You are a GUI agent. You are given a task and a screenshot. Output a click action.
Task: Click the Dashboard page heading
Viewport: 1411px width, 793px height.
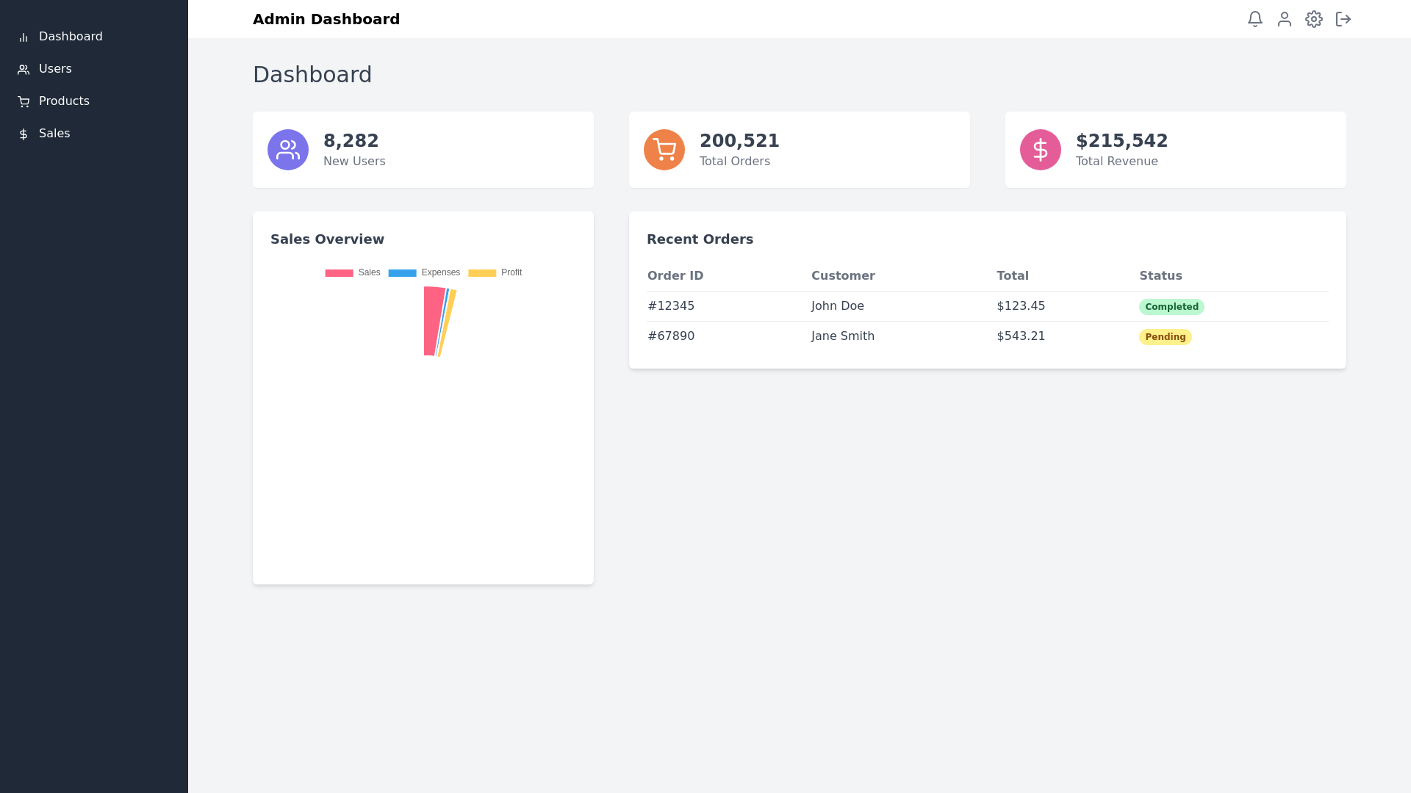pyautogui.click(x=312, y=75)
